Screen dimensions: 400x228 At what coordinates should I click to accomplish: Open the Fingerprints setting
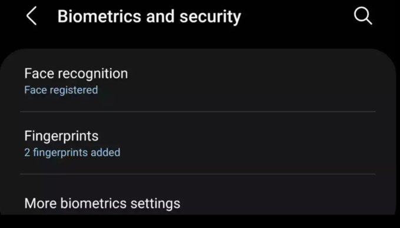(198, 143)
